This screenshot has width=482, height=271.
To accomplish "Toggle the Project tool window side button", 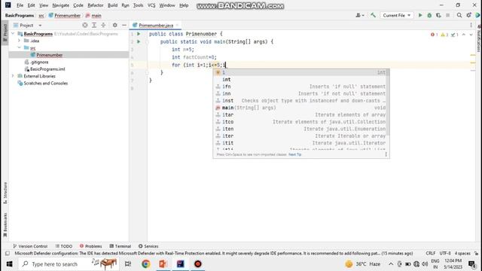I will click(x=5, y=32).
